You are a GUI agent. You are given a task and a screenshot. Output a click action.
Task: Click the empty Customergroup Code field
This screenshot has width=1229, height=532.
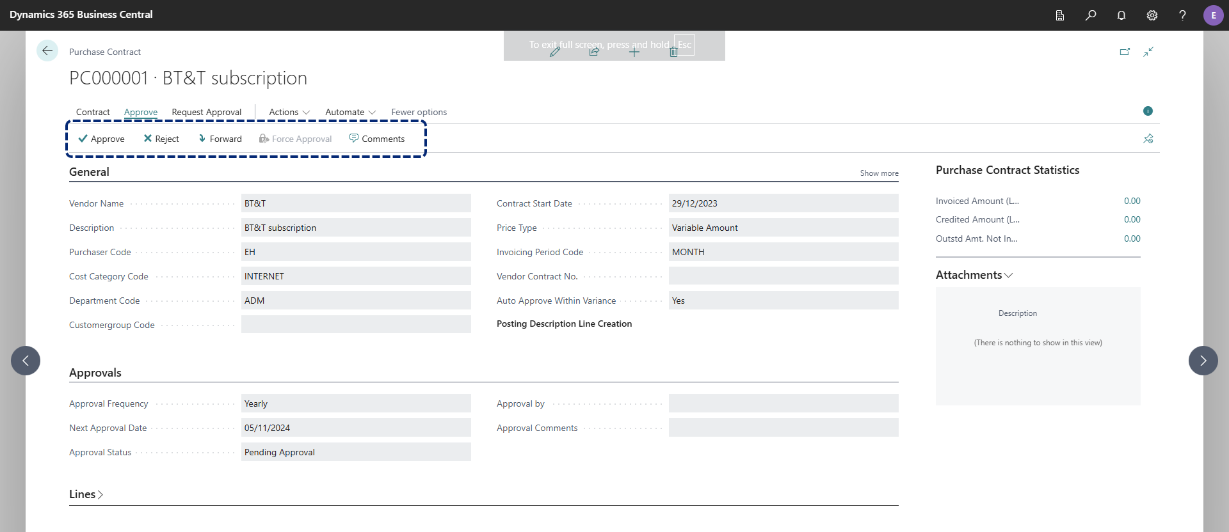(356, 324)
